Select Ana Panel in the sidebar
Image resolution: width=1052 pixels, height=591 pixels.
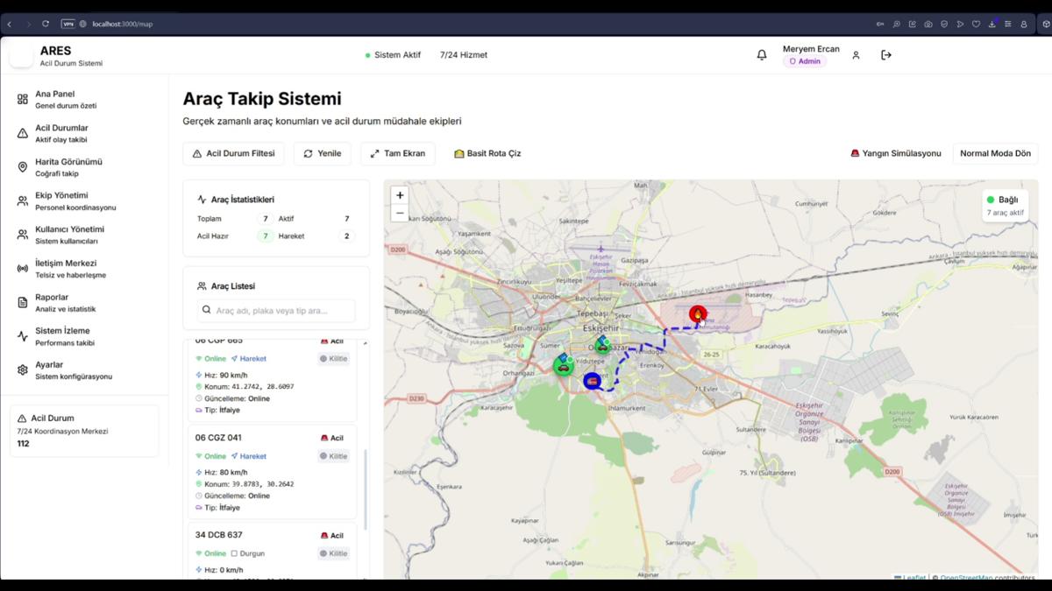point(21,99)
